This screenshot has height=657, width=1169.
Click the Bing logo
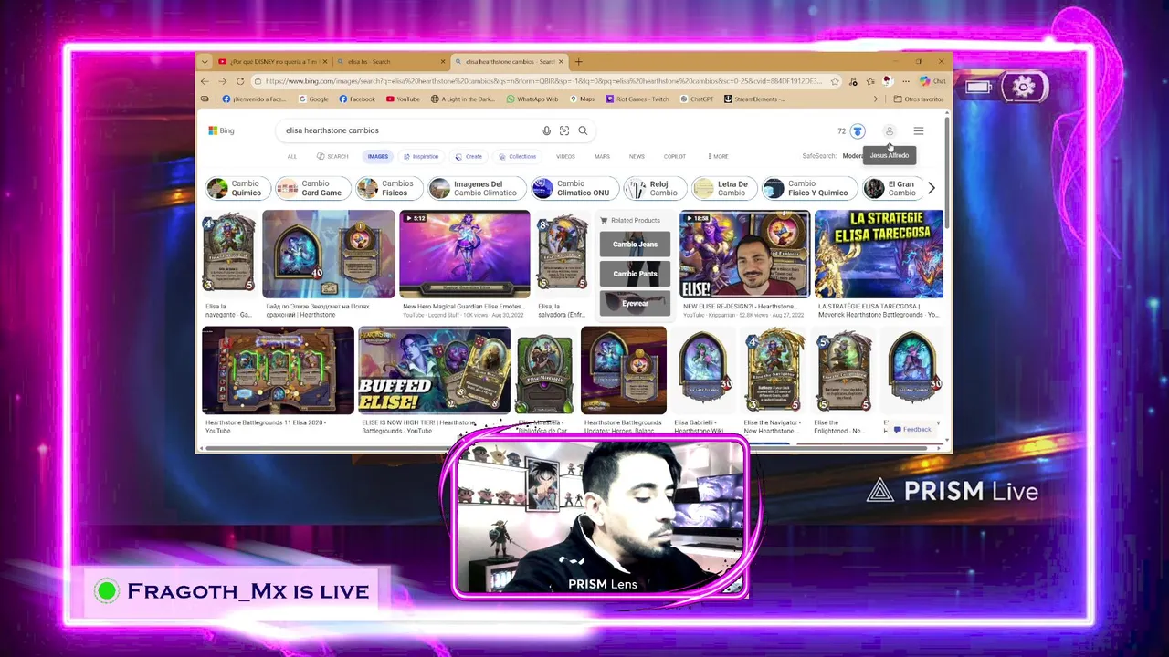pos(221,130)
